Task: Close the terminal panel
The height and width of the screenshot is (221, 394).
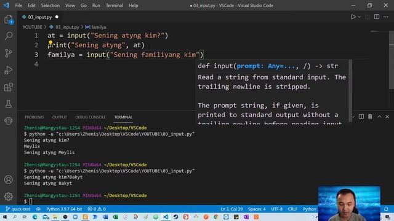Action: click(387, 117)
